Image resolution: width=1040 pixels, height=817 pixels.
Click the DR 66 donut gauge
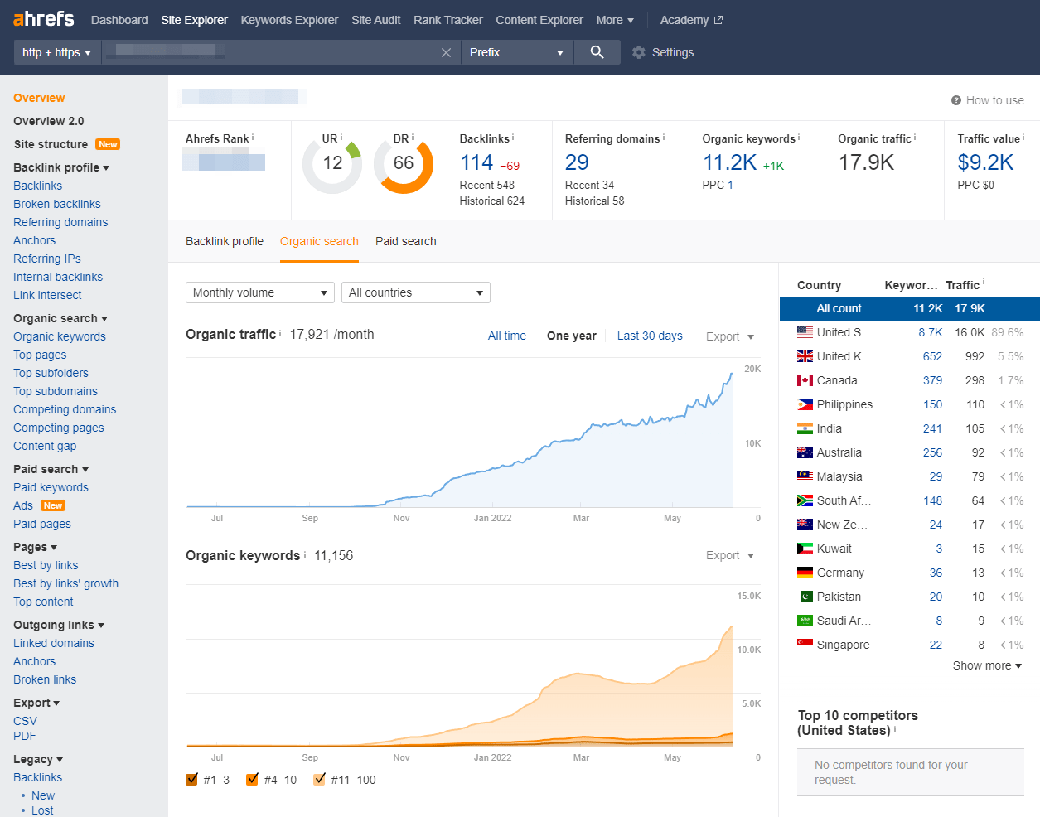click(404, 163)
